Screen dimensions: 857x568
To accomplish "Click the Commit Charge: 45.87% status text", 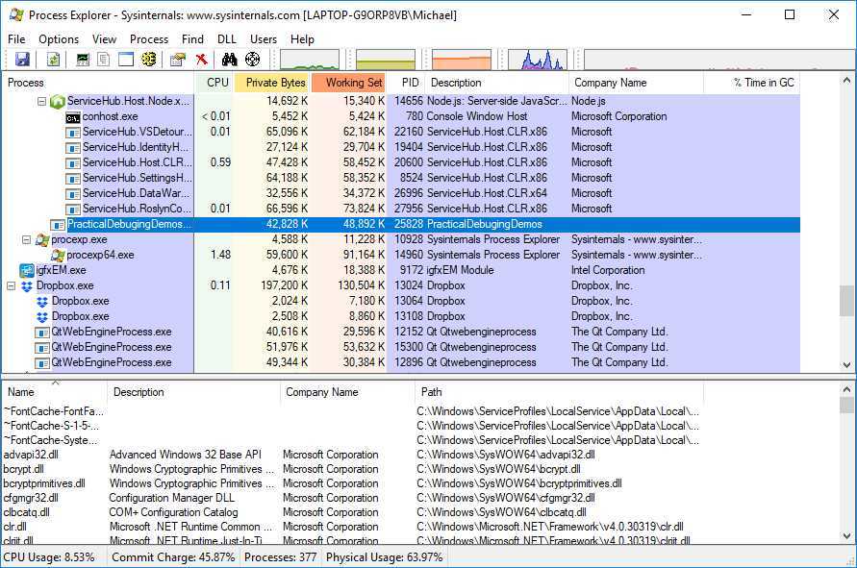I will 173,557.
